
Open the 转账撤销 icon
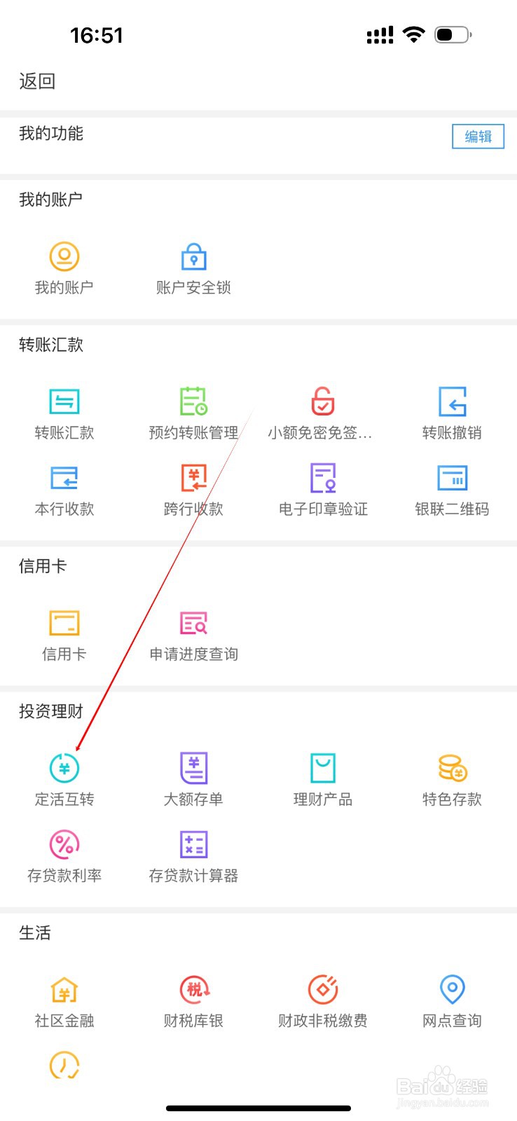[x=453, y=401]
